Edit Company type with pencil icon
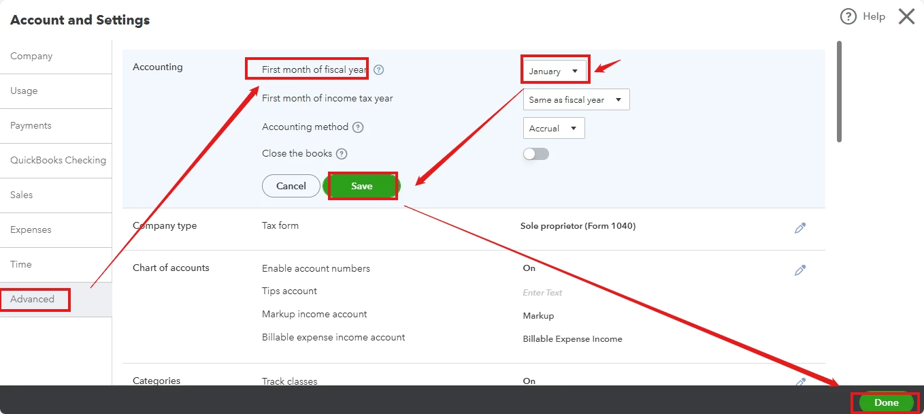This screenshot has height=414, width=924. coord(800,228)
